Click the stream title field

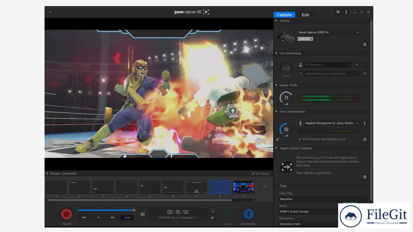331,74
